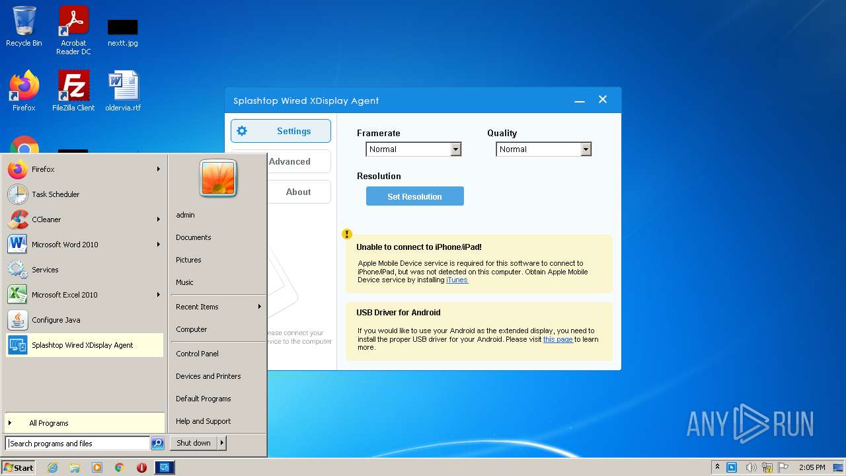The height and width of the screenshot is (476, 846).
Task: Expand All Programs list
Action: [x=85, y=423]
